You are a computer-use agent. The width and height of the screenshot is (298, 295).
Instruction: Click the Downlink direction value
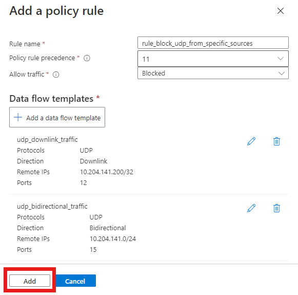[x=93, y=161]
